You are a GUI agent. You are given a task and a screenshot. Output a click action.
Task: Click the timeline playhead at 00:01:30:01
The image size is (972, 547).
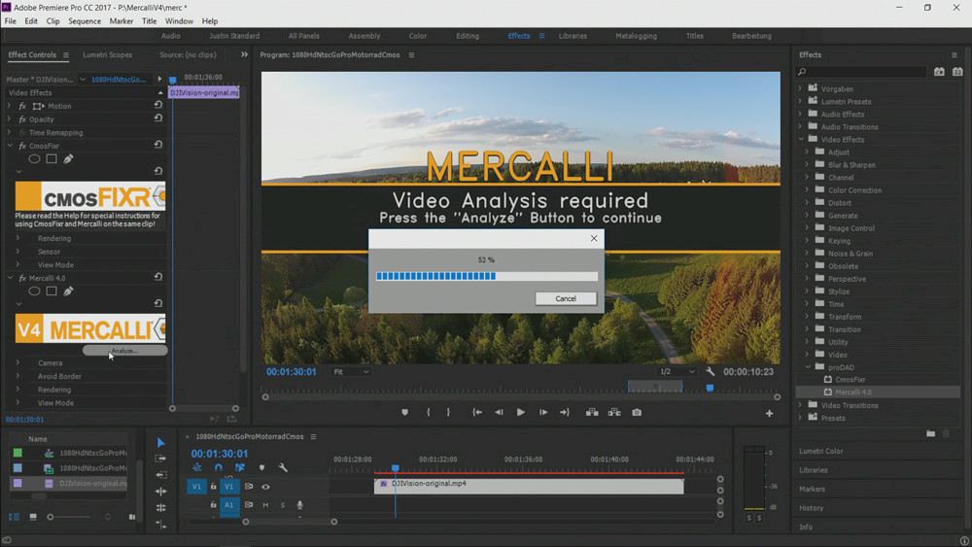[x=395, y=468]
